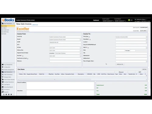Open the Configuration gear icon

pos(3,67)
